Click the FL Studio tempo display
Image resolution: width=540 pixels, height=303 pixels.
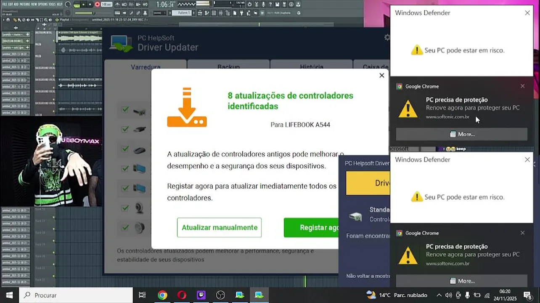tap(107, 5)
